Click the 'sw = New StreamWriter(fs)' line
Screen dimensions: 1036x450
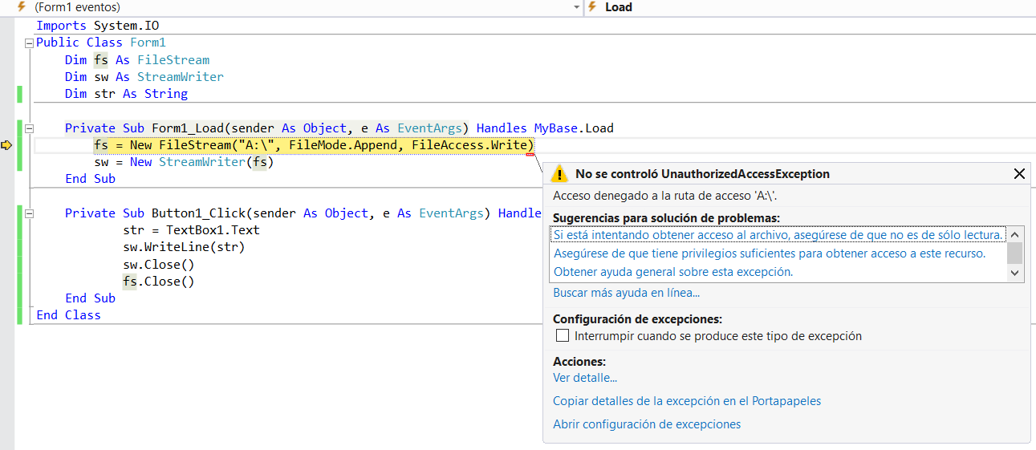click(184, 162)
